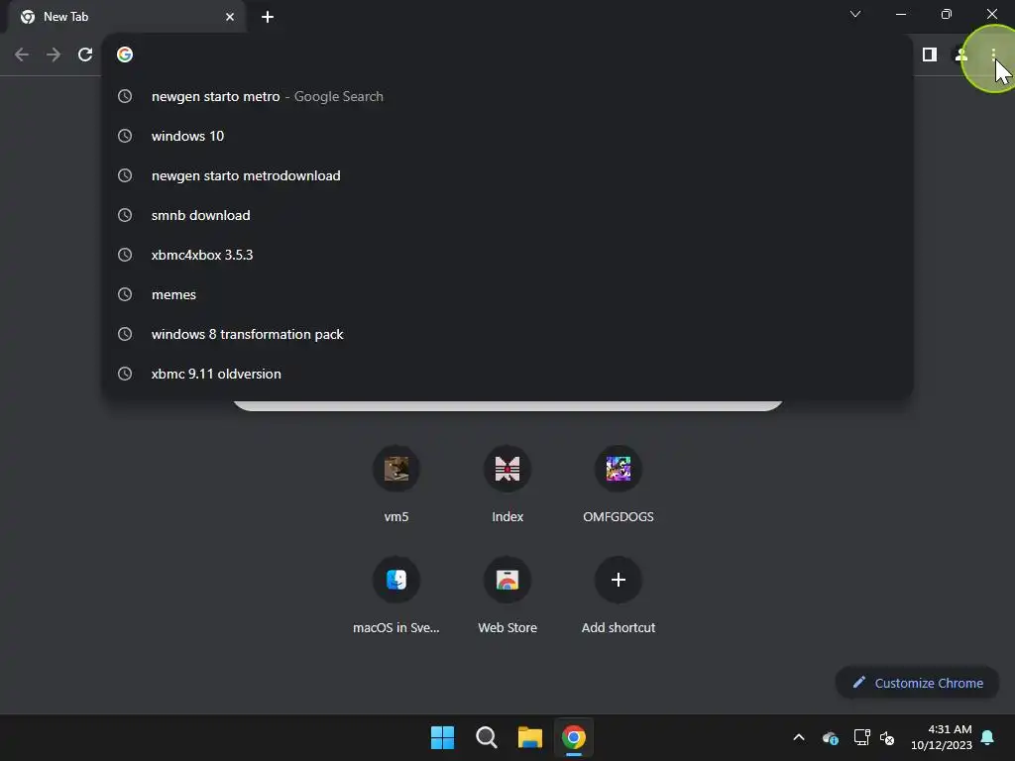Open Chrome's three-dot menu
The height and width of the screenshot is (761, 1015).
[993, 55]
